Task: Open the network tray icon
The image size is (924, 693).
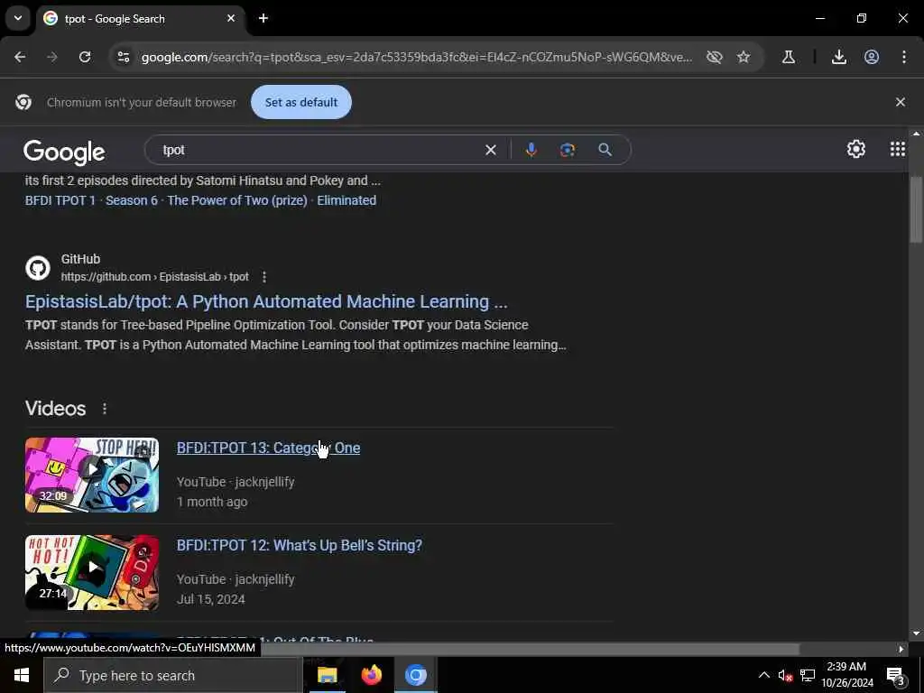Action: coord(808,675)
